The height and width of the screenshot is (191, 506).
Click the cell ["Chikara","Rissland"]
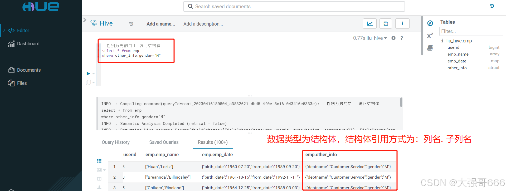(x=164, y=188)
